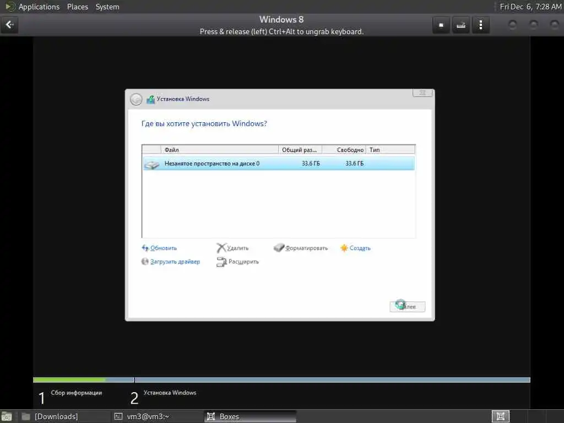The image size is (564, 423).
Task: Close the Windows Setup dialog
Action: (422, 93)
